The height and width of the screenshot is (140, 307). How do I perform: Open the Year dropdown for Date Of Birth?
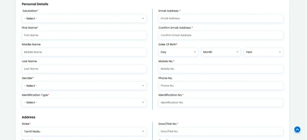coord(263,52)
